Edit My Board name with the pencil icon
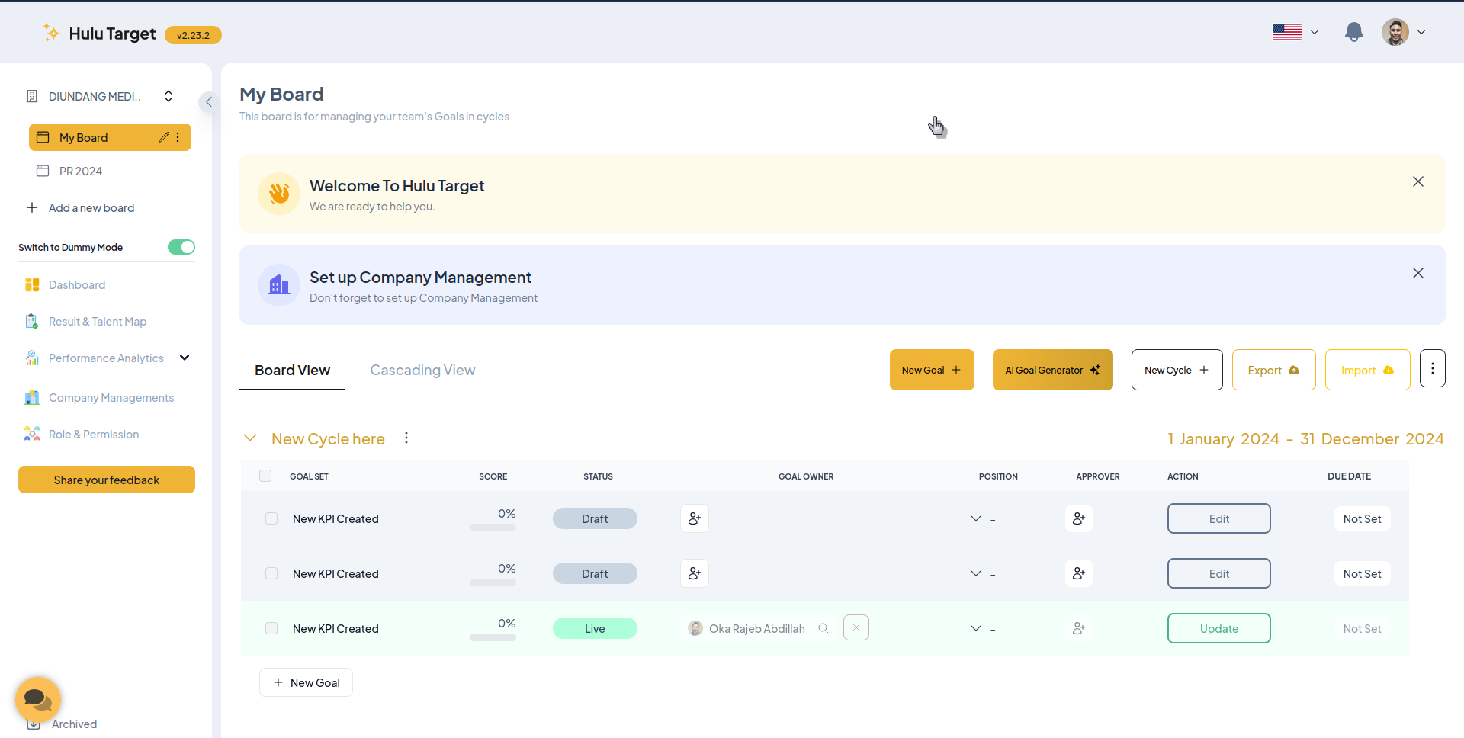 [163, 137]
